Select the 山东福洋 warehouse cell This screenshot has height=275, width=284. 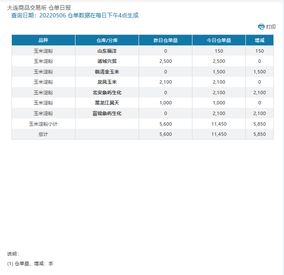tap(107, 51)
